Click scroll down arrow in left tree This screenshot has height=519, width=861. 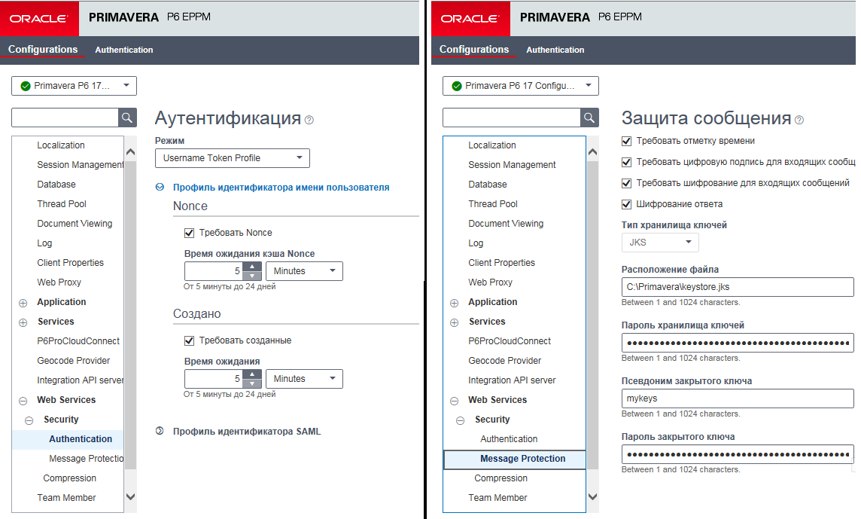pyautogui.click(x=131, y=496)
